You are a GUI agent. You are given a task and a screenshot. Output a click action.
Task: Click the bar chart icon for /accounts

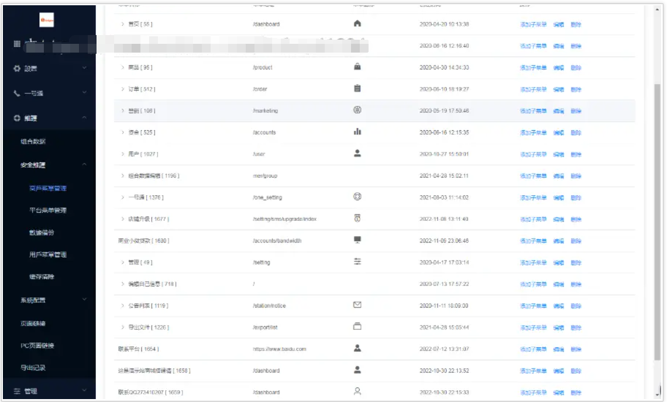pyautogui.click(x=357, y=131)
